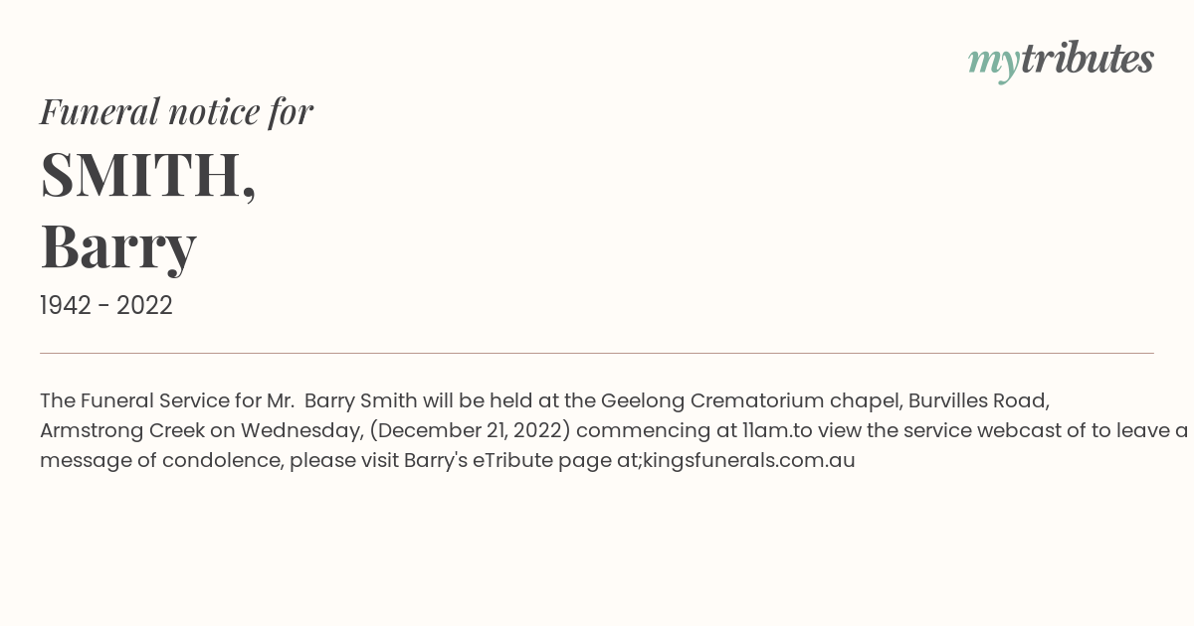Click the mytributes logo
The height and width of the screenshot is (626, 1194).
click(1061, 60)
